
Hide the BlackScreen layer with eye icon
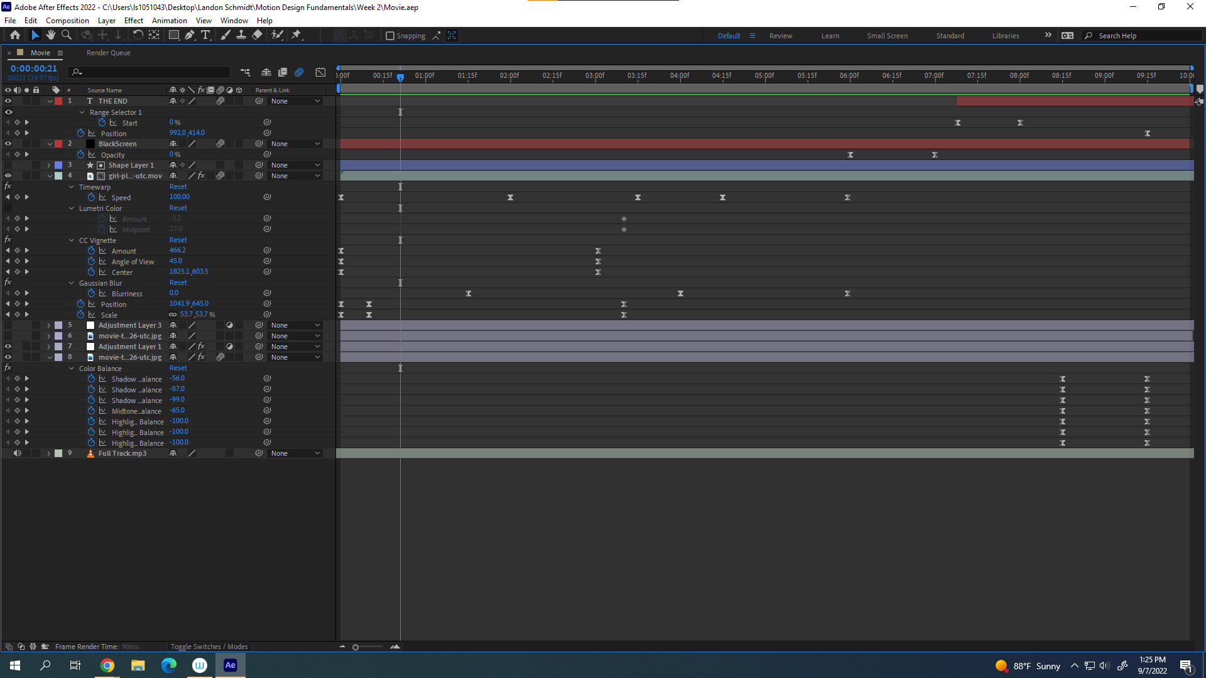8,144
